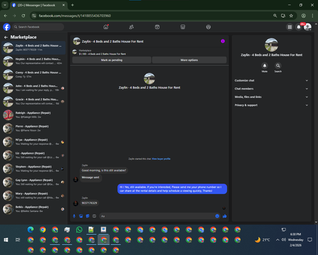Open the notifications bell icon
The width and height of the screenshot is (318, 255).
coord(298,27)
